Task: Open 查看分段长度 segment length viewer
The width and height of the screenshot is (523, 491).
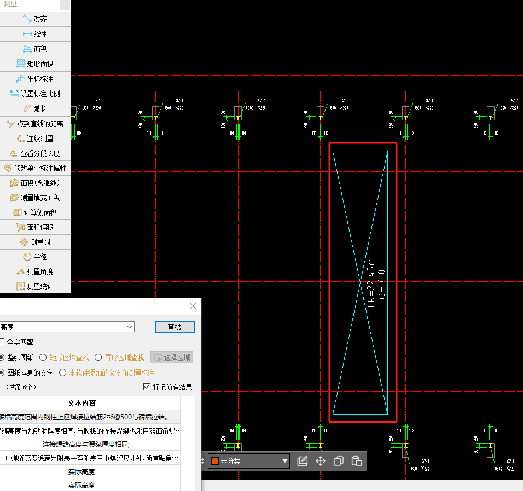Action: click(x=35, y=153)
